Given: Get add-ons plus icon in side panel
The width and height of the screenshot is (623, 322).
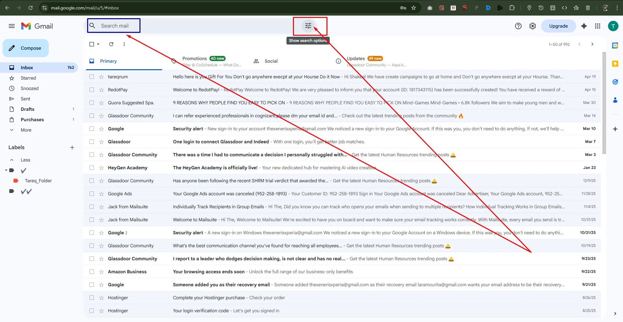Looking at the screenshot, I should (615, 129).
